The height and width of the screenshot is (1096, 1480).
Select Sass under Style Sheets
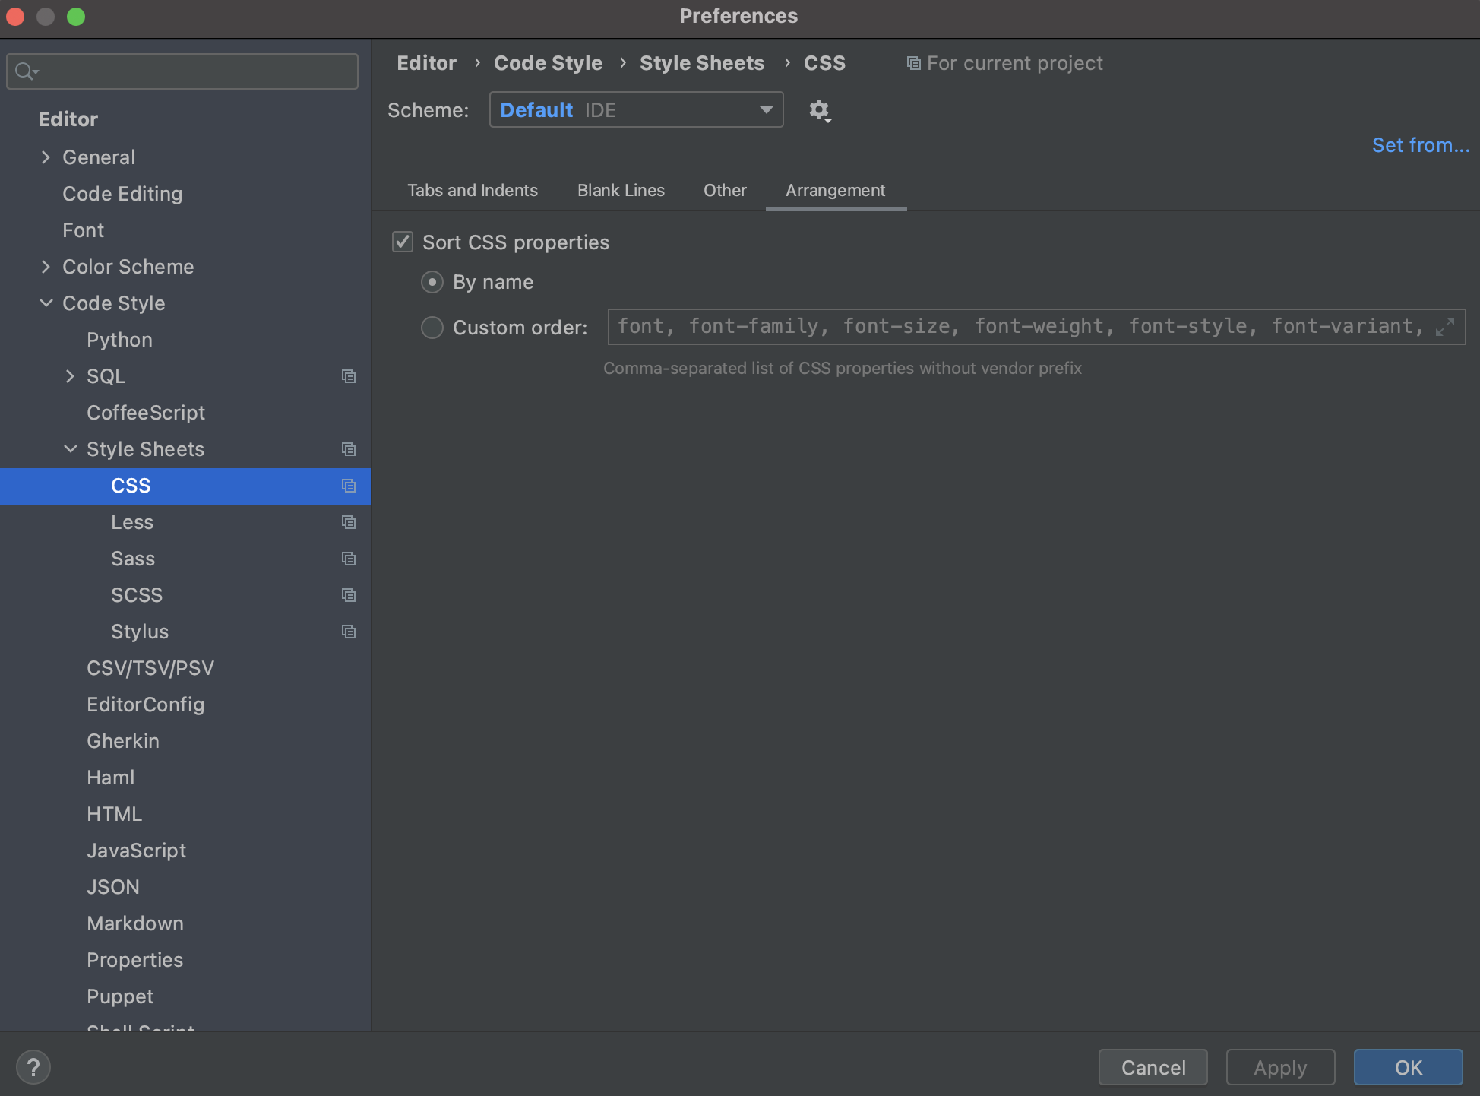(133, 559)
